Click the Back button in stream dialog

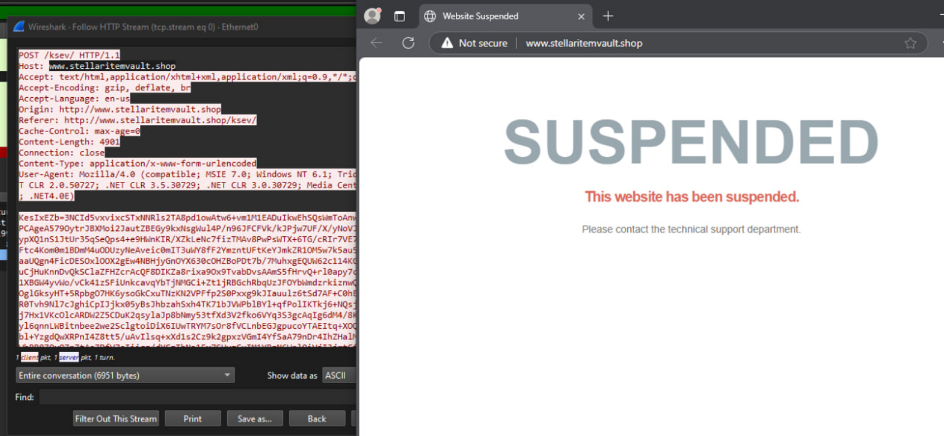pos(317,418)
